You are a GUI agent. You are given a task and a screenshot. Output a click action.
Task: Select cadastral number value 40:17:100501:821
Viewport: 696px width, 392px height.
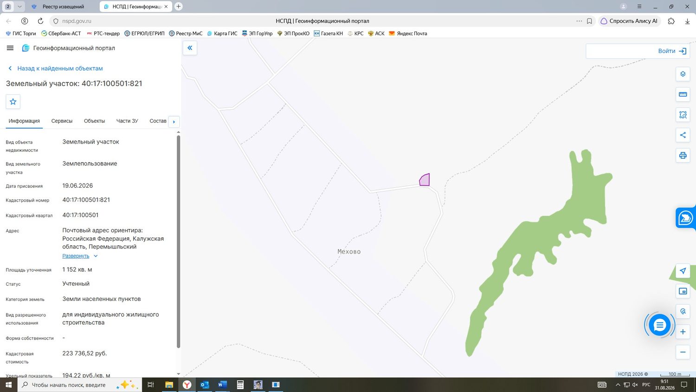[x=86, y=200]
